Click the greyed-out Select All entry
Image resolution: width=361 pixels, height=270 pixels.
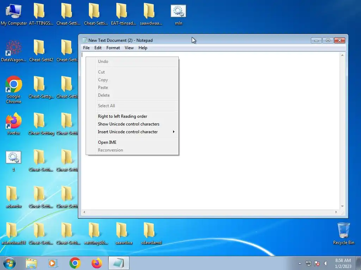(132, 106)
